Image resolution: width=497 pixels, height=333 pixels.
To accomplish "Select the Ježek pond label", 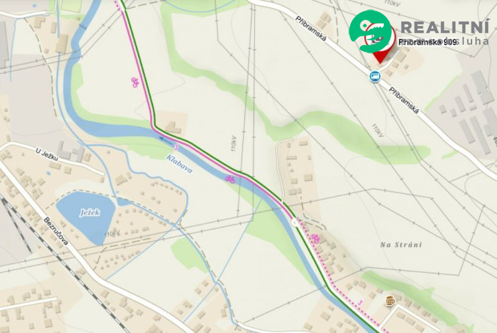I will tap(90, 212).
